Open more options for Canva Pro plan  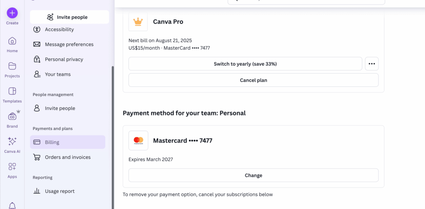click(x=371, y=64)
